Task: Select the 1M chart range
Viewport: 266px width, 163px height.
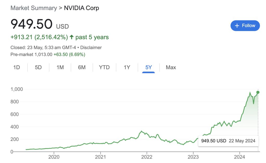Action: point(60,67)
